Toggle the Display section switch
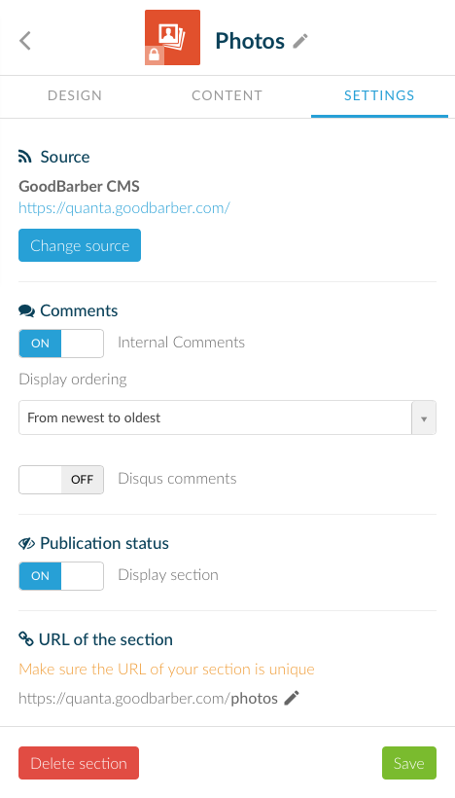The image size is (455, 798). tap(61, 576)
